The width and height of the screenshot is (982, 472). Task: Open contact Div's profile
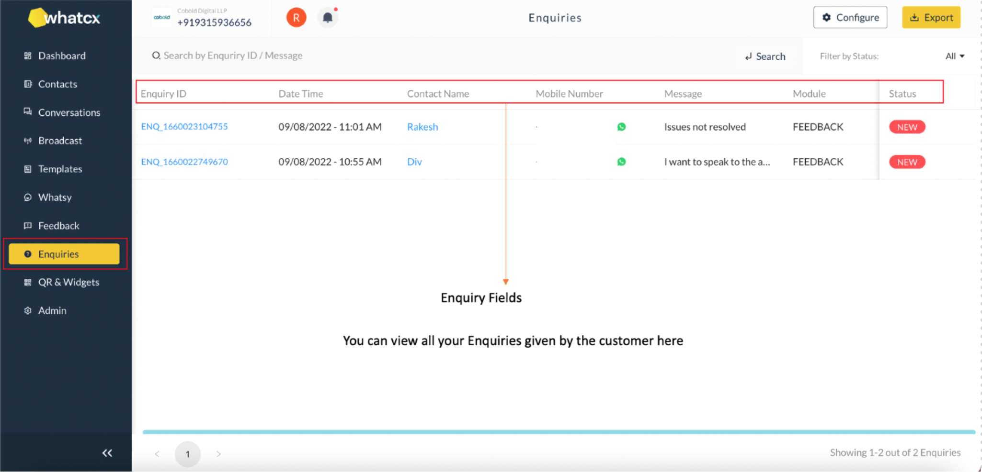414,162
